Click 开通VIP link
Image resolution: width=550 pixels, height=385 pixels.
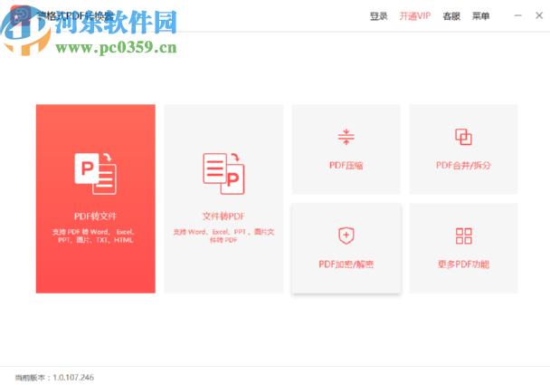tap(415, 16)
